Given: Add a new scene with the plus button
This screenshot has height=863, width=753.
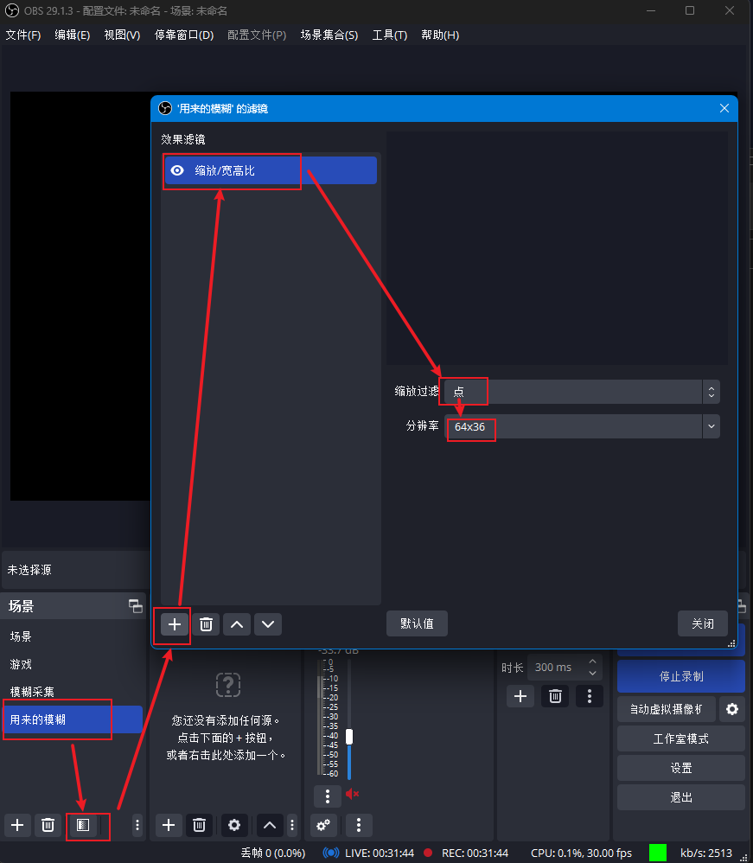Looking at the screenshot, I should 17,826.
